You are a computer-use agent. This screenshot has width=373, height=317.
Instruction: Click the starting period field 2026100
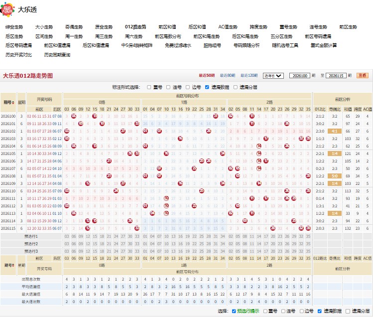click(x=300, y=76)
